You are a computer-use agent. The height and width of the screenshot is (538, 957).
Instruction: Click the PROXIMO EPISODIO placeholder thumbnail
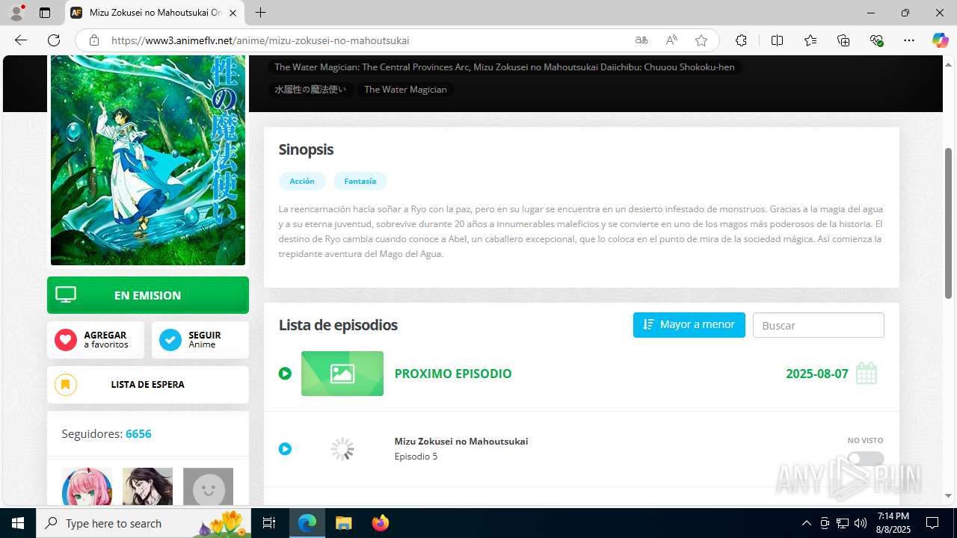[342, 374]
